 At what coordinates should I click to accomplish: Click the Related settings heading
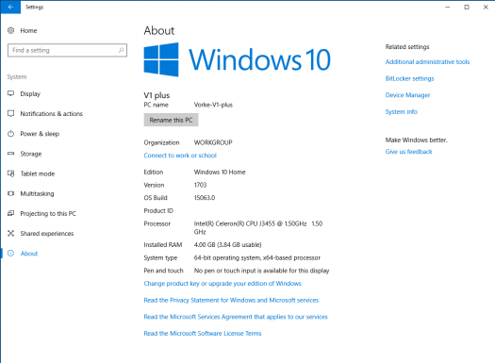tap(407, 47)
